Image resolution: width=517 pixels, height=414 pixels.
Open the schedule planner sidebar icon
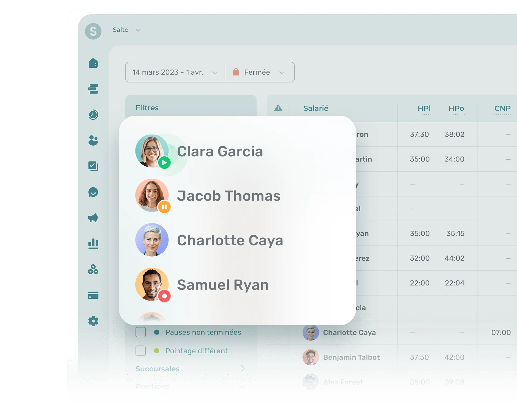pyautogui.click(x=93, y=89)
